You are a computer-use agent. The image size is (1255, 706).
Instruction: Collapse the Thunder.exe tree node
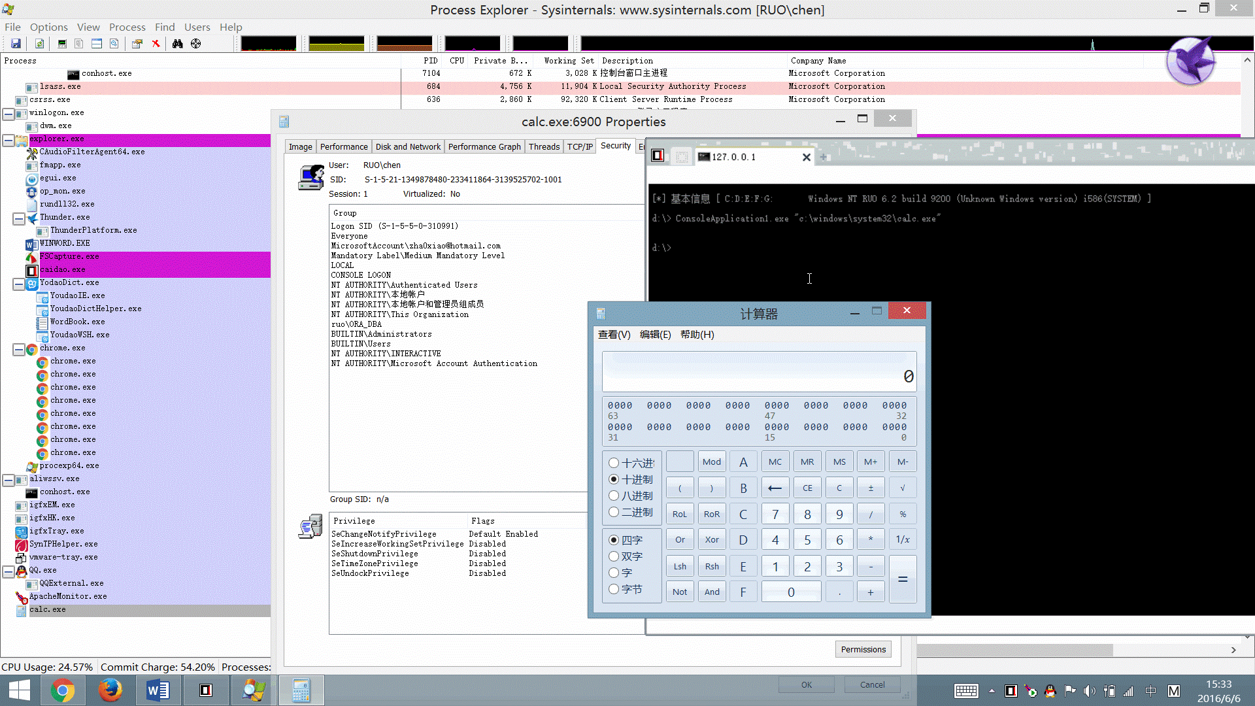pos(19,218)
